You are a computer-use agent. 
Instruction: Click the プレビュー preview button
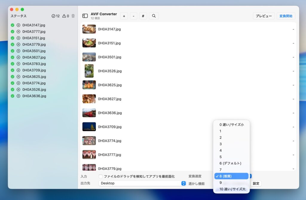[x=264, y=16]
